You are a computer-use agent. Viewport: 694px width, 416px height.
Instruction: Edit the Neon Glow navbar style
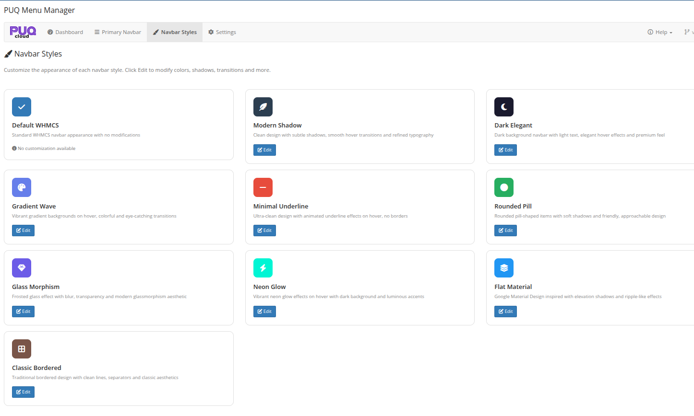coord(264,311)
